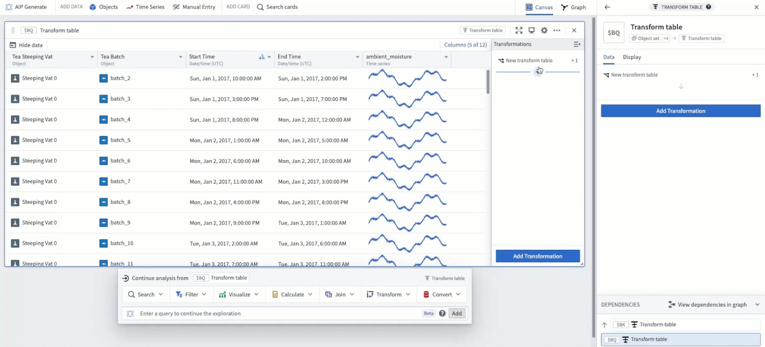Switch to Graph view
The height and width of the screenshot is (347, 765).
pyautogui.click(x=574, y=7)
